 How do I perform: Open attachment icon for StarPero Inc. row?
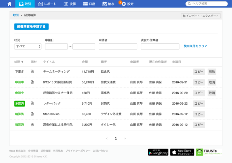click(32, 114)
